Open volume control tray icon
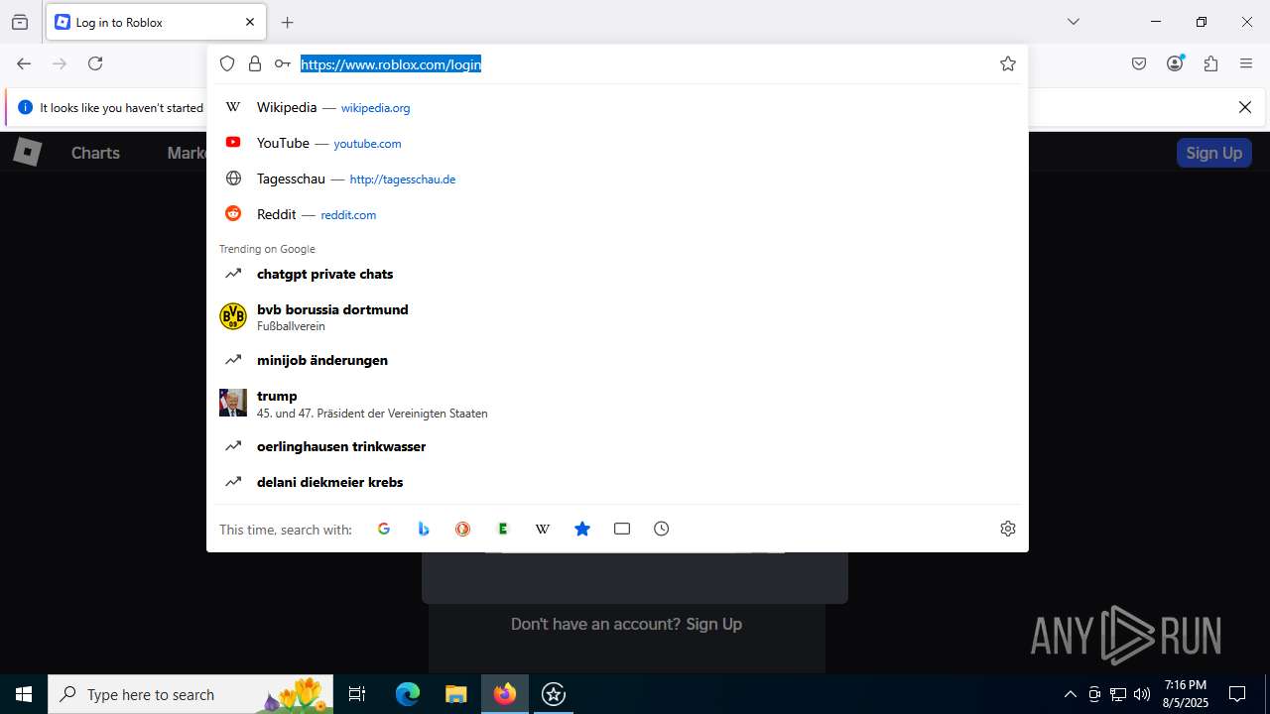Image resolution: width=1270 pixels, height=714 pixels. click(x=1142, y=694)
